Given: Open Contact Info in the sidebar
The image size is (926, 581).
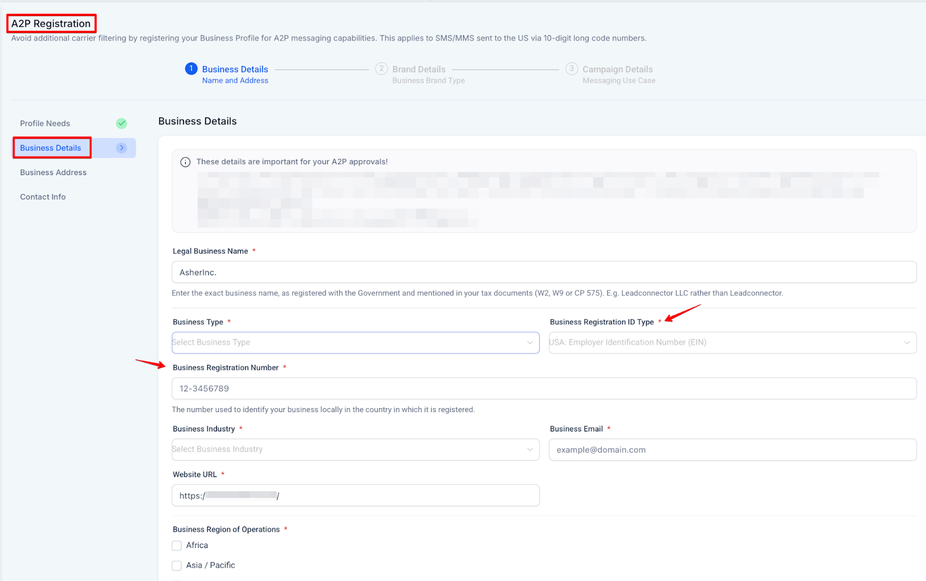Looking at the screenshot, I should click(43, 197).
